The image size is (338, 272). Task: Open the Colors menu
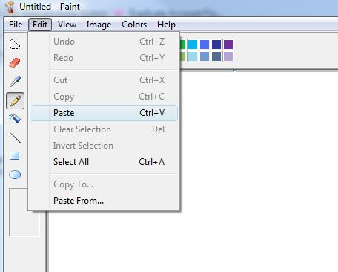tap(134, 25)
